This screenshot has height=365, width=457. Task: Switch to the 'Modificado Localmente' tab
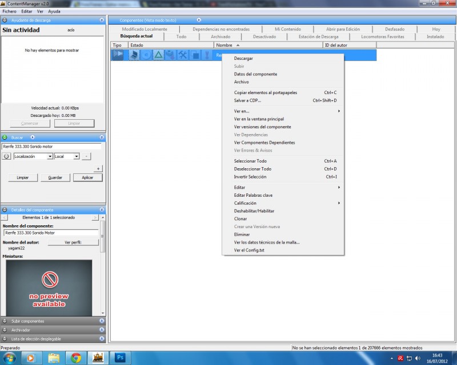click(145, 29)
